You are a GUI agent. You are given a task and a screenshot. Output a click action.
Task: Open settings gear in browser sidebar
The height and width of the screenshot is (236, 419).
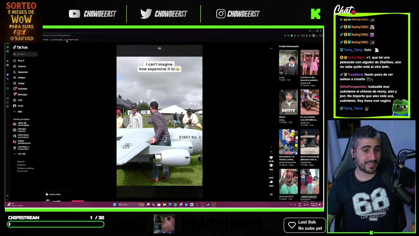[x=8, y=107]
